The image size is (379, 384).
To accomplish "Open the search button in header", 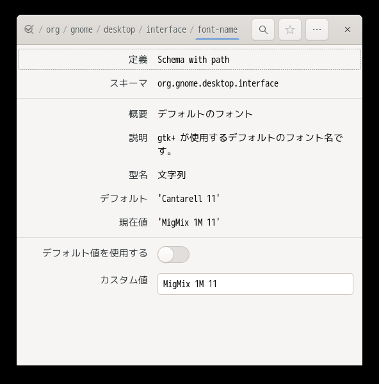I will (263, 29).
